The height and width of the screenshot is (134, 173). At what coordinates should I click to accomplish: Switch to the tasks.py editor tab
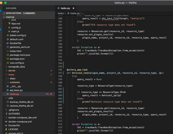(x=65, y=8)
